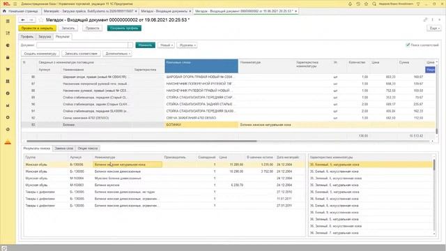
Task: Select the Ботинки мужские row
Action: 164,185
